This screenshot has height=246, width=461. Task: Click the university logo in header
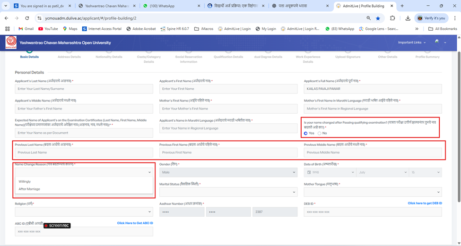coord(10,42)
